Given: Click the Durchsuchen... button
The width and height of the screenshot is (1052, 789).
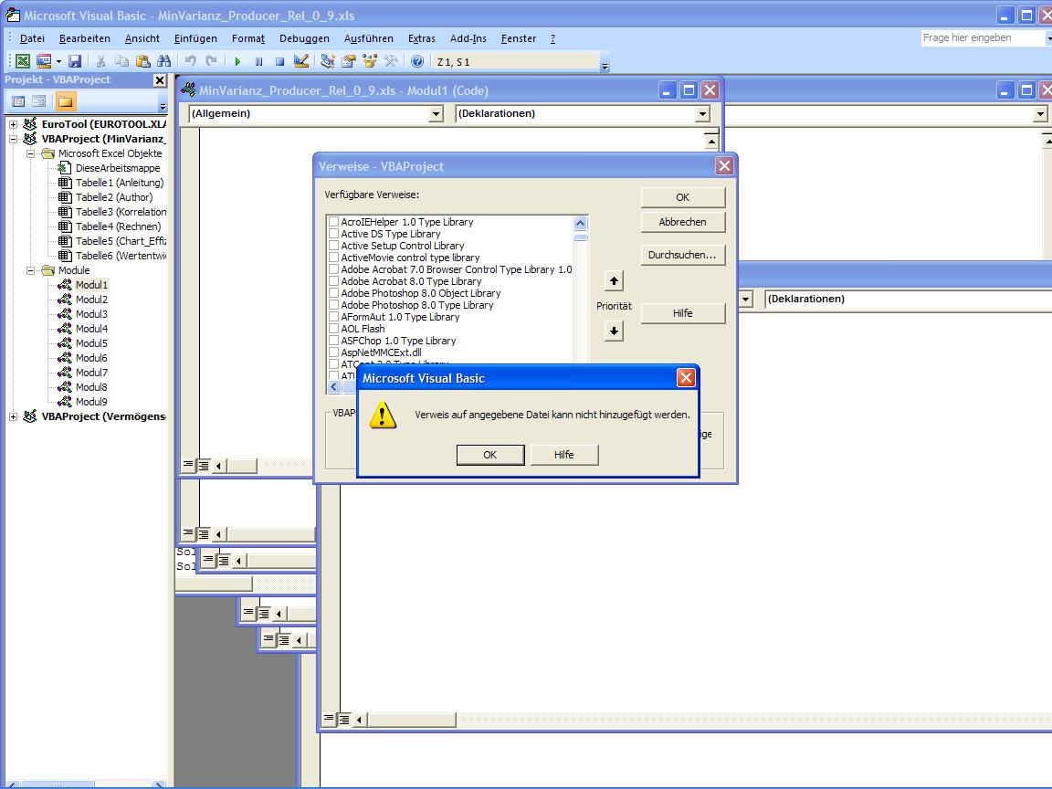Looking at the screenshot, I should (x=683, y=255).
